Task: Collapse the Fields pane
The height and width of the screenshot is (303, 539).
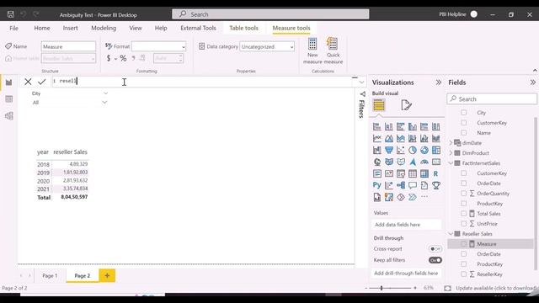Action: (x=532, y=82)
